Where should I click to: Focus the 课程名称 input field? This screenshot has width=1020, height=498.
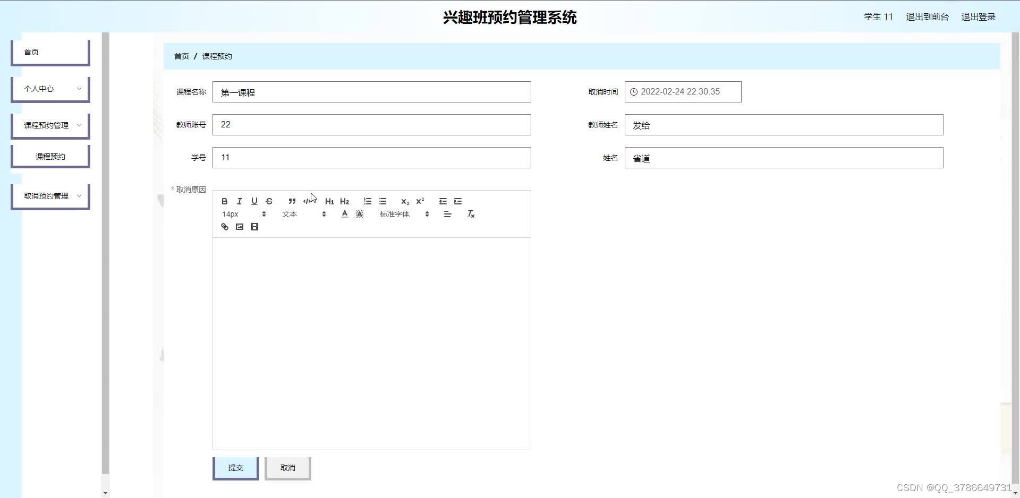372,92
